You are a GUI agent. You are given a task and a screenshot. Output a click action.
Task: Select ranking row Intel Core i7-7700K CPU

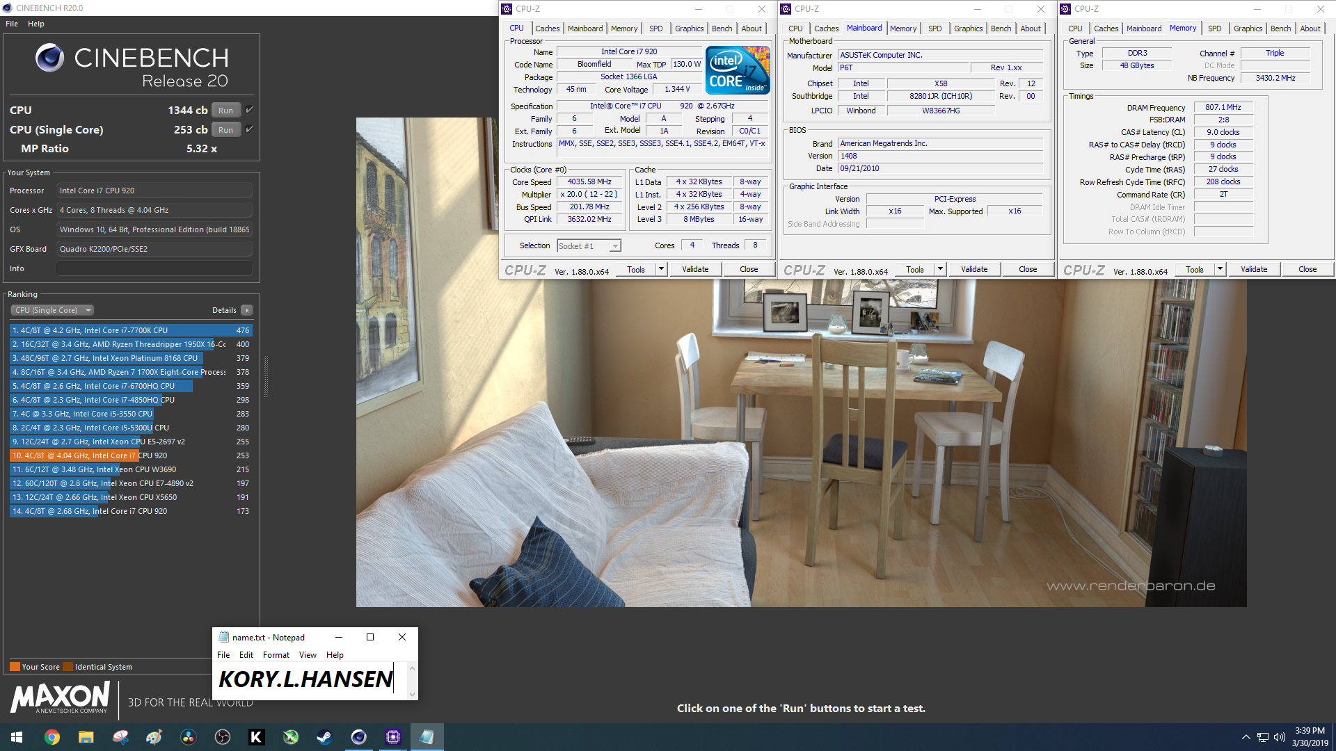[131, 330]
